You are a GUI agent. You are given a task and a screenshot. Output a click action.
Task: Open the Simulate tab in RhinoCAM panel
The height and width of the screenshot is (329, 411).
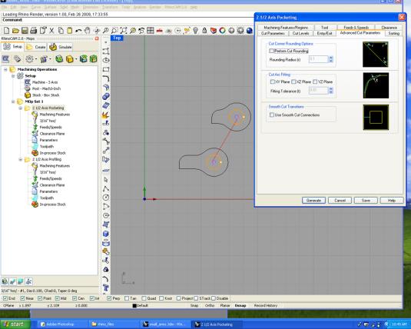[61, 47]
